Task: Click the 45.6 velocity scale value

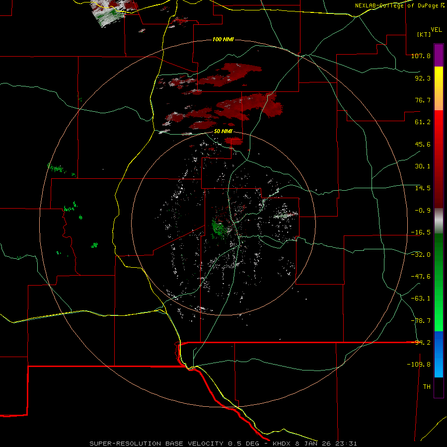Action: (x=423, y=144)
